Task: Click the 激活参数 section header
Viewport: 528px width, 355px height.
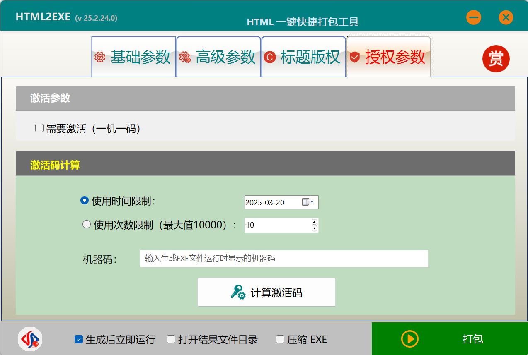Action: tap(265, 98)
